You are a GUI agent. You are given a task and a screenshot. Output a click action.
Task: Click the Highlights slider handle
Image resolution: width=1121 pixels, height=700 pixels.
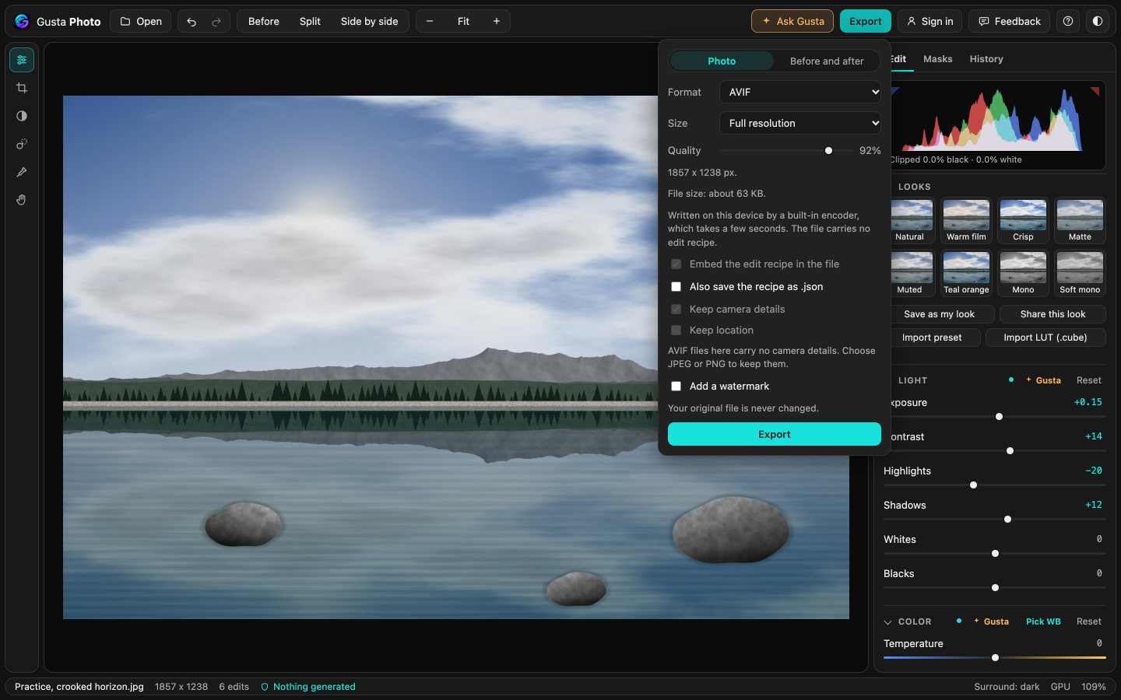pyautogui.click(x=973, y=485)
